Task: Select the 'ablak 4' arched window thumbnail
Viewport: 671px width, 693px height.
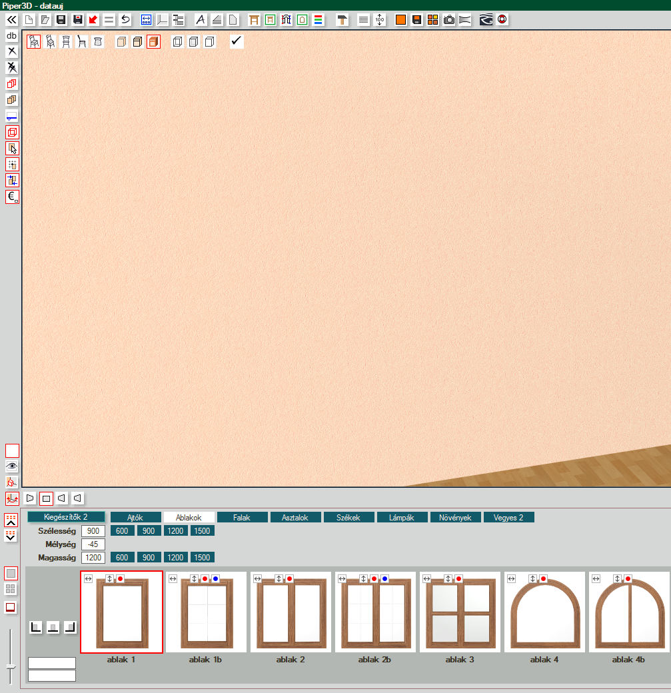Action: pyautogui.click(x=545, y=612)
